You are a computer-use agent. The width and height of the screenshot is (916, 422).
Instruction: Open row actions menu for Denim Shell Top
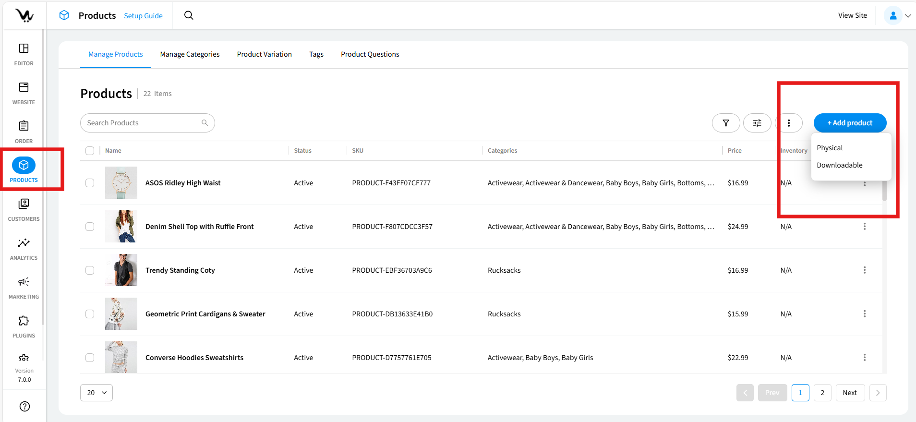pyautogui.click(x=864, y=227)
